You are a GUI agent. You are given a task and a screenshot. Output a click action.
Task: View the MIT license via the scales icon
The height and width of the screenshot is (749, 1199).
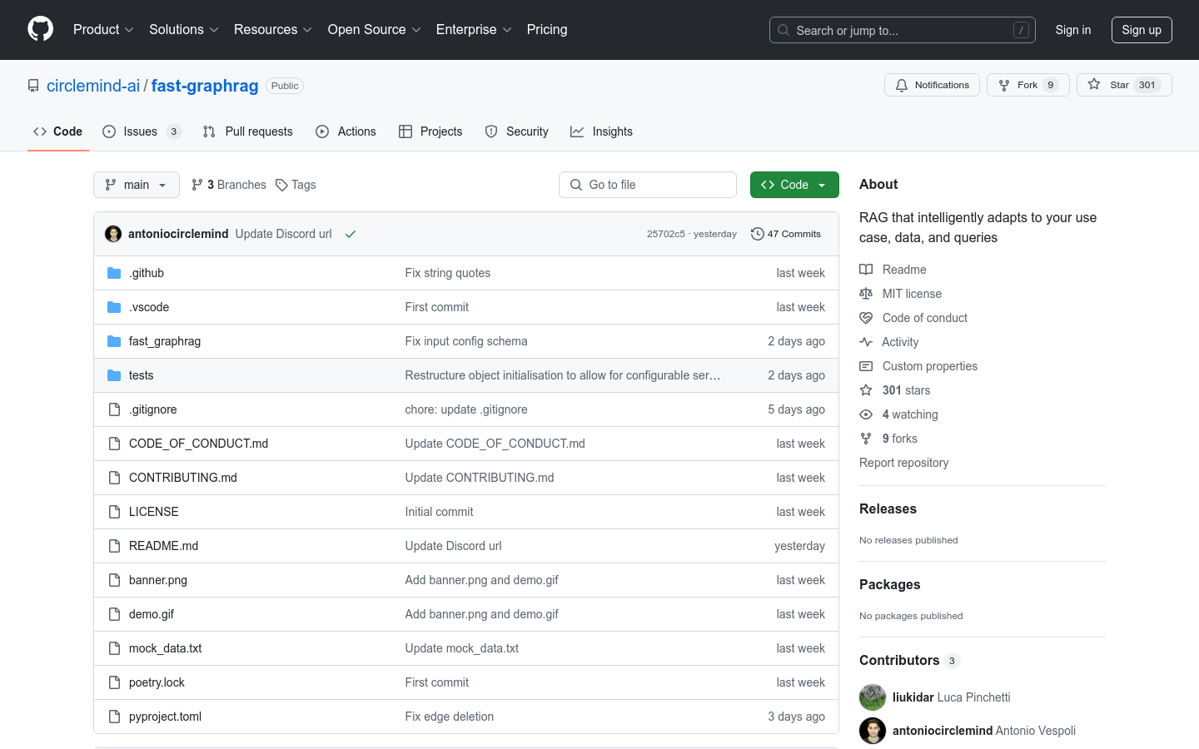[866, 293]
